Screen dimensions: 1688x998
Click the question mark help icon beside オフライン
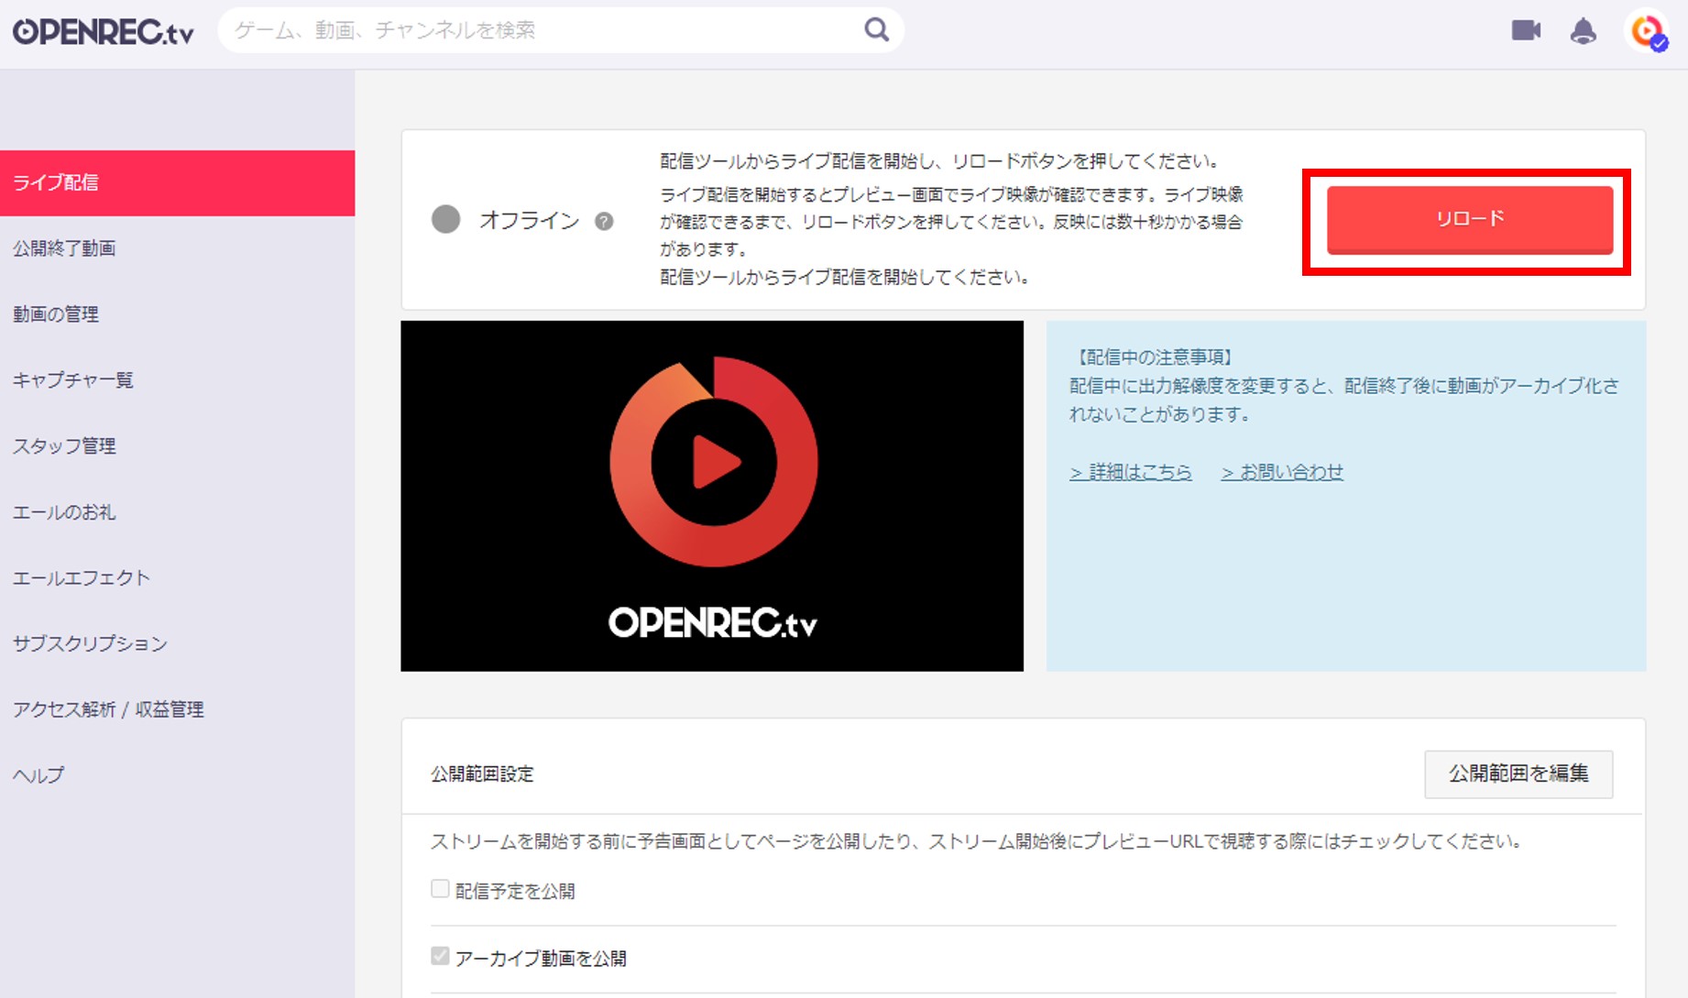[604, 221]
